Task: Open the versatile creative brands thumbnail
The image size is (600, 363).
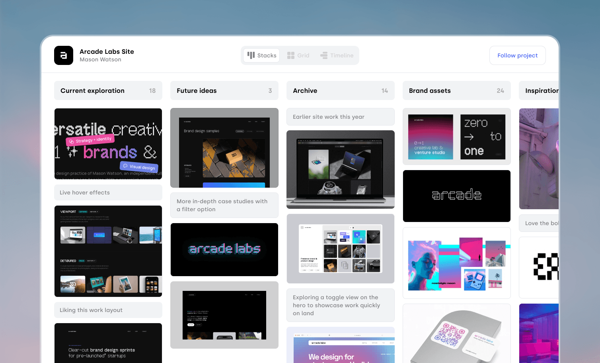Action: tap(108, 144)
